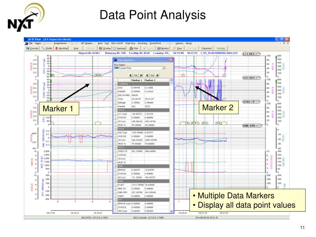Open the BIT Display menu
Screen dimensions: 316x237
point(87,43)
